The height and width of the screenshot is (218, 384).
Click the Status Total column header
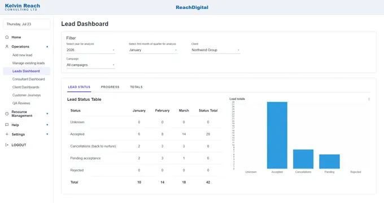click(208, 110)
